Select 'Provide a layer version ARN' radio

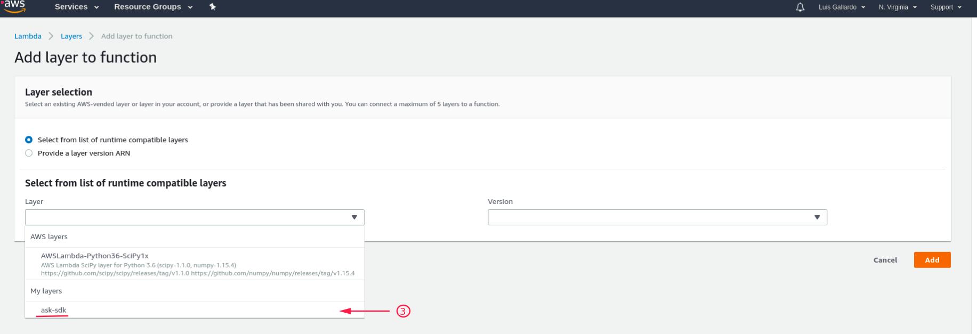point(29,153)
